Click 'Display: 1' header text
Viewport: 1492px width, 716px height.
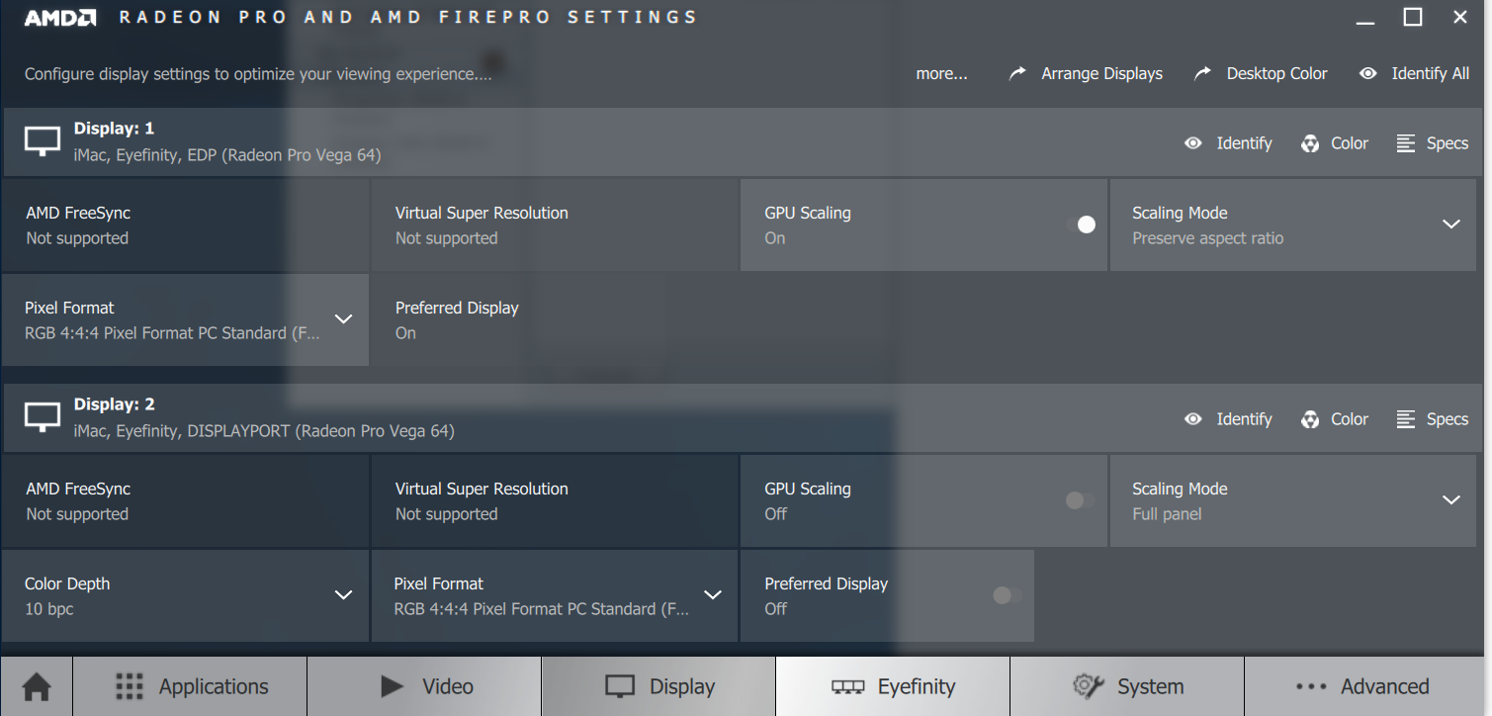click(114, 129)
